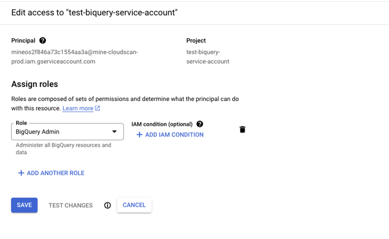Viewport: 389px width, 239px height.
Task: Click the plus icon before ADD IAM CONDITION
Action: (139, 135)
